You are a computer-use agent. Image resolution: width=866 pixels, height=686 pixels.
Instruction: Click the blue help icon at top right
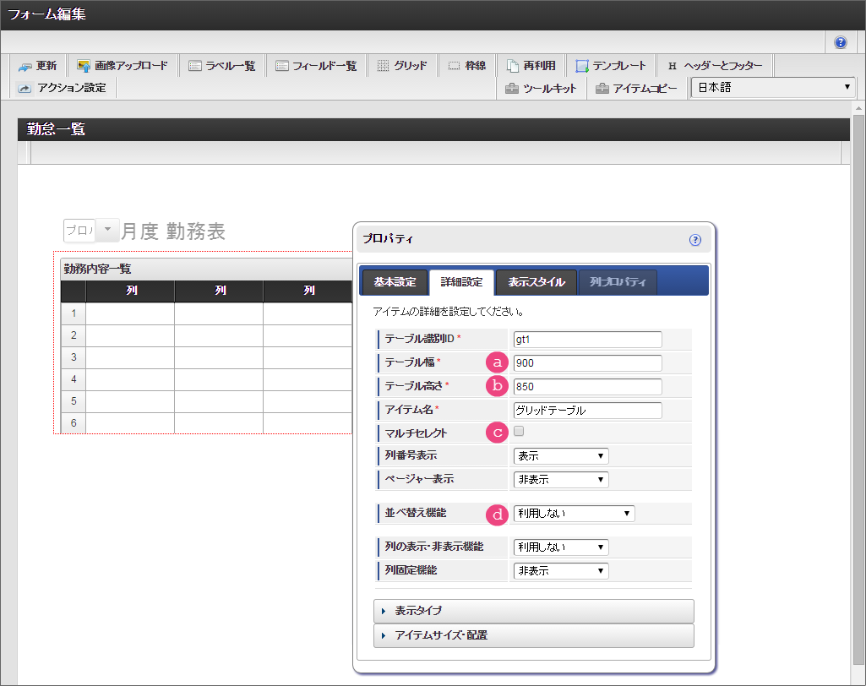(841, 42)
